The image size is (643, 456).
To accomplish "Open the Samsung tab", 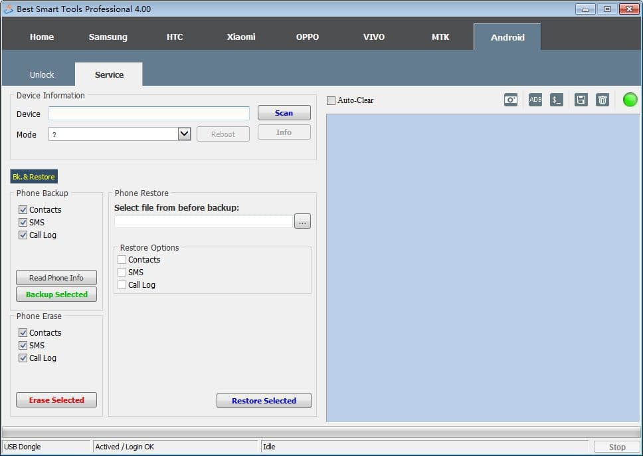I will (108, 37).
